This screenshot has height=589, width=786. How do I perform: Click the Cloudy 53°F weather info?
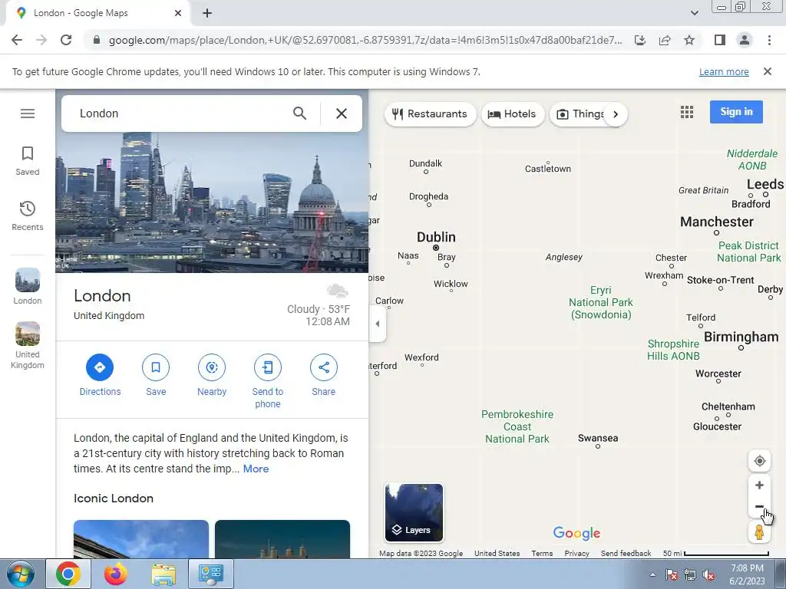319,309
